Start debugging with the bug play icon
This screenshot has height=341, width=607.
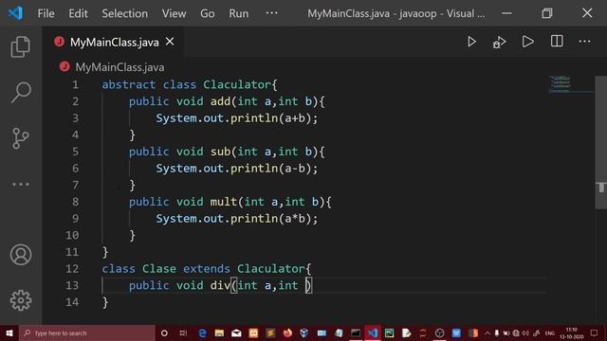[x=500, y=42]
